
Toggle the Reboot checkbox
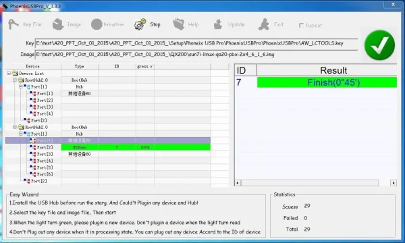[x=301, y=25]
